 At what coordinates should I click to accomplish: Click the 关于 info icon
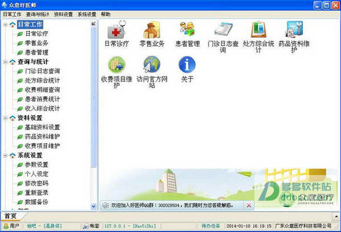[187, 65]
